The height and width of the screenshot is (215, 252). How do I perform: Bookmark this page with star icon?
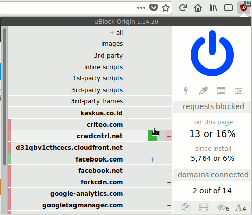click(x=166, y=8)
